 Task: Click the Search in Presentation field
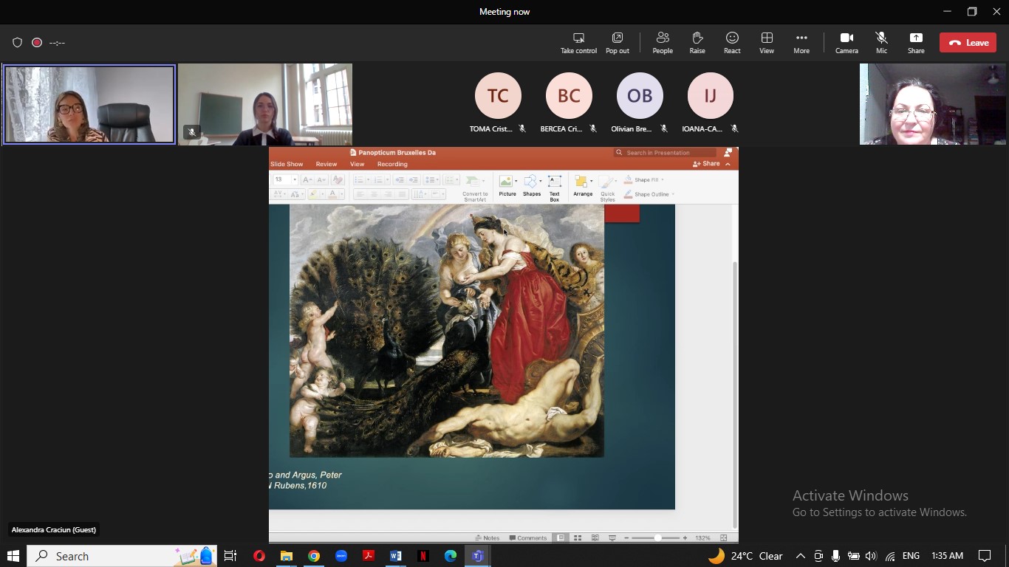click(x=665, y=153)
